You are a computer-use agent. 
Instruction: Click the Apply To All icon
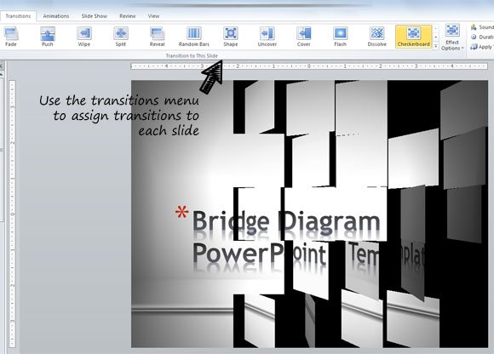pos(474,47)
